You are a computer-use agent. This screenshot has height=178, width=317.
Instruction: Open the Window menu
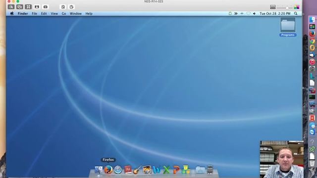(76, 13)
